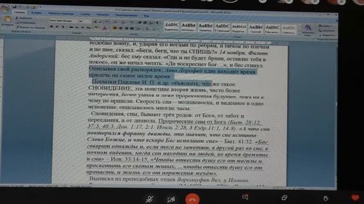This screenshot has width=364, height=204.
Task: Click the screen share icon in the call bar
Action: [x=284, y=198]
